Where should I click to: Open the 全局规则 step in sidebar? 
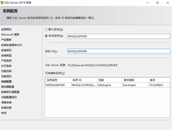(x=6, y=29)
